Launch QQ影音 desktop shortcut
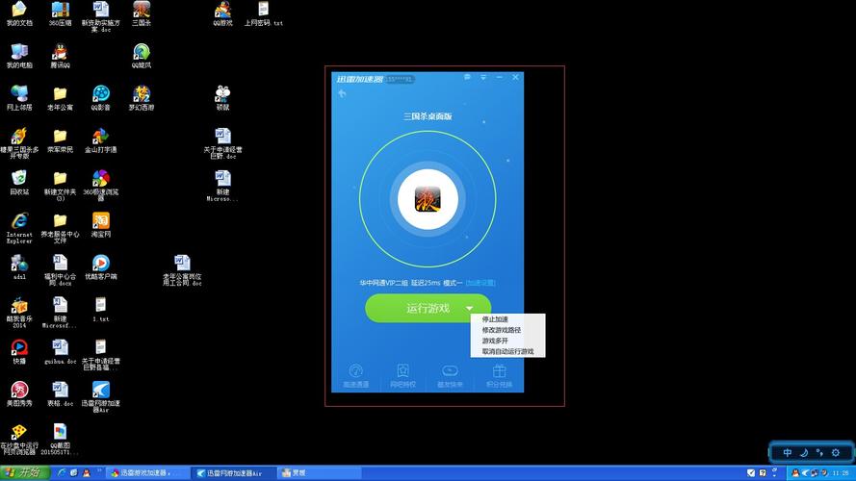 click(x=100, y=98)
